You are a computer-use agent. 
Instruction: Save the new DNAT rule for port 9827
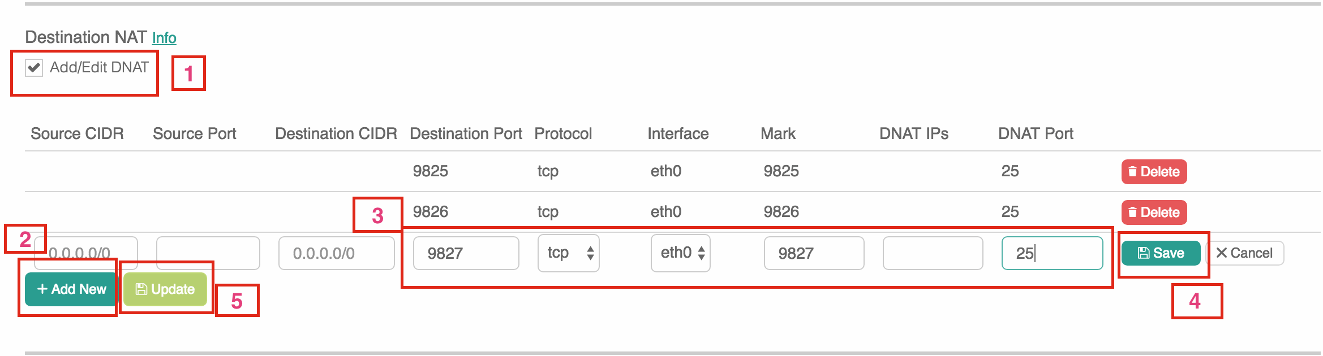click(x=1161, y=253)
